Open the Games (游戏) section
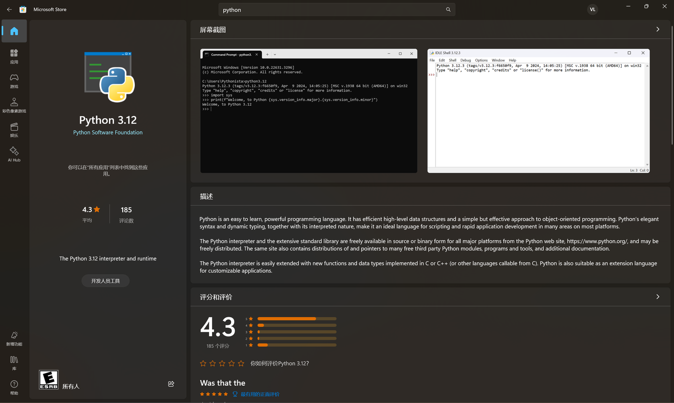Viewport: 674px width, 403px height. (14, 81)
